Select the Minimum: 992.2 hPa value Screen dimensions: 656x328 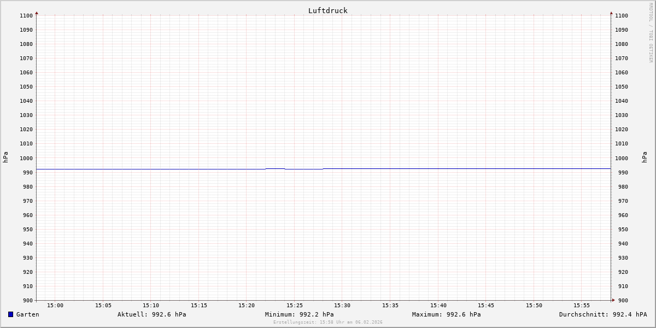click(299, 314)
